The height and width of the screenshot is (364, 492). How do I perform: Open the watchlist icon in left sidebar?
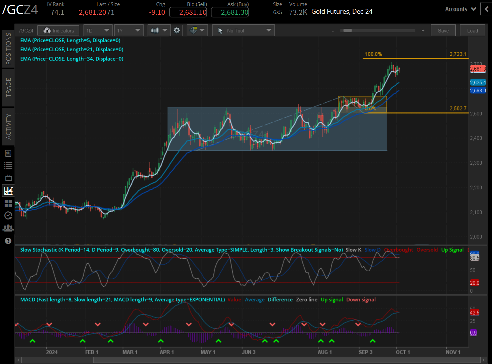(x=8, y=165)
